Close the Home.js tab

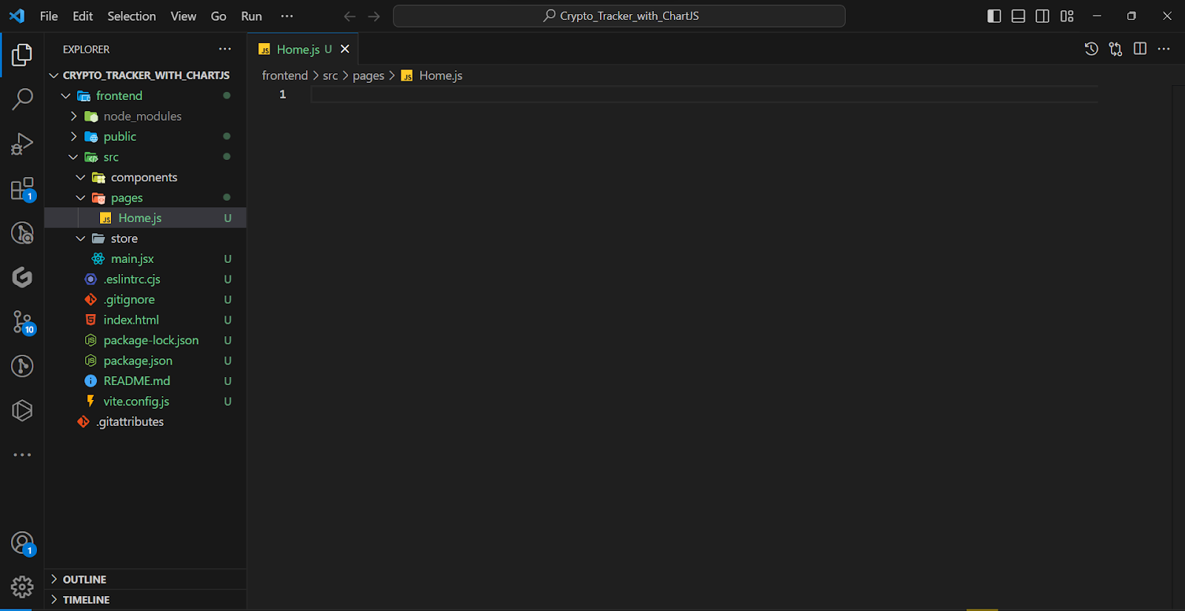tap(345, 50)
